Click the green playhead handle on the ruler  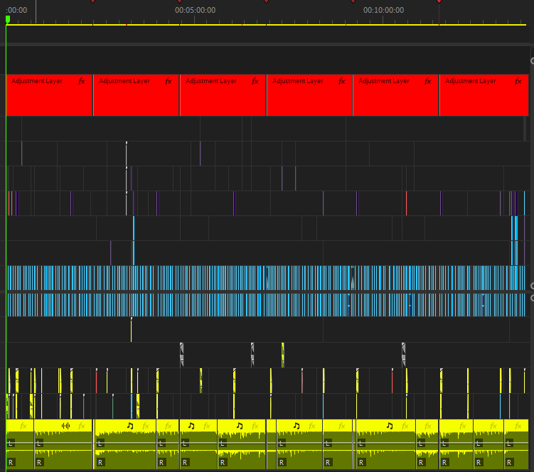click(x=8, y=19)
